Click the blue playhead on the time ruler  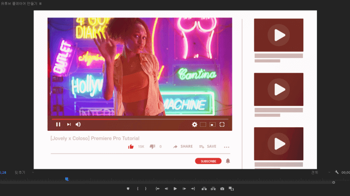[x=67, y=179]
